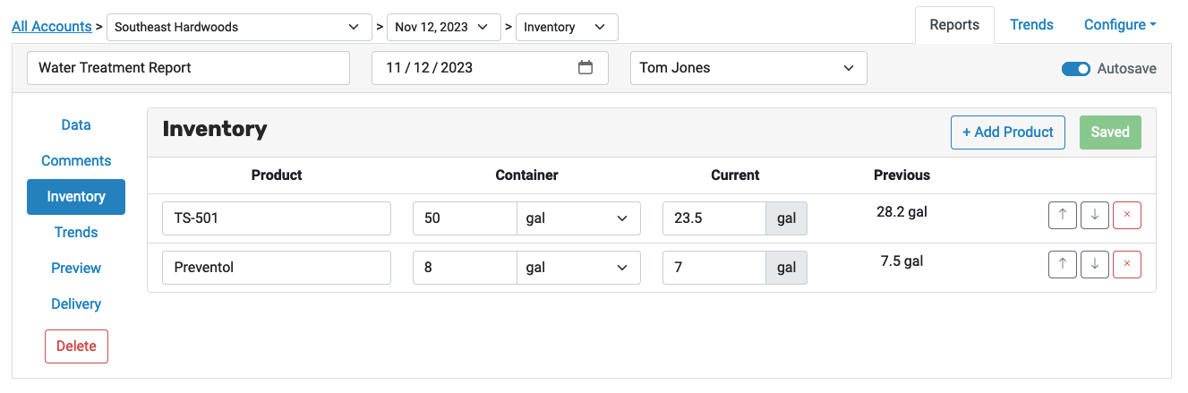Click the red Delete button
1188x393 pixels.
coord(76,346)
